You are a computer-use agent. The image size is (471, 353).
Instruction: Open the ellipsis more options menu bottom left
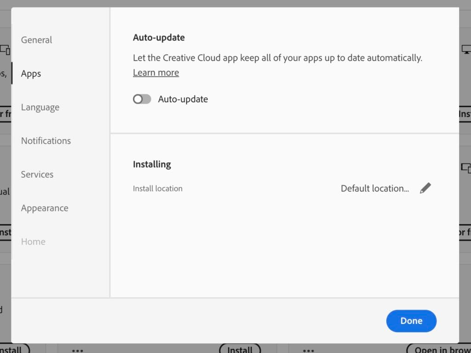pos(77,350)
